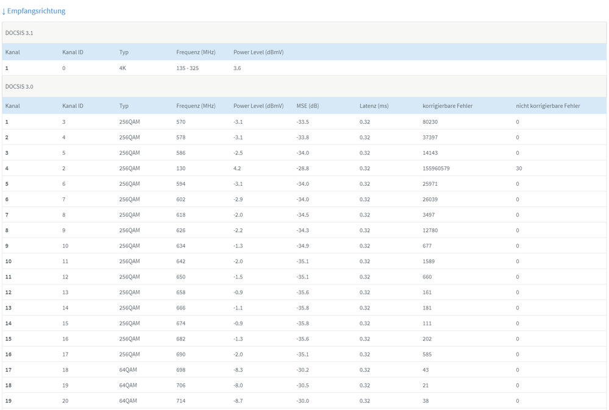Viewport: 609px width, 410px height.
Task: Click the frequency value 634
Action: [x=181, y=246]
